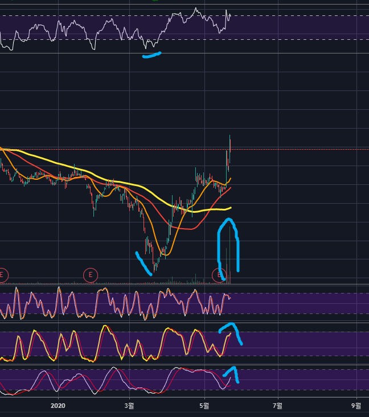Open the earnings E marker after 5월

(219, 275)
